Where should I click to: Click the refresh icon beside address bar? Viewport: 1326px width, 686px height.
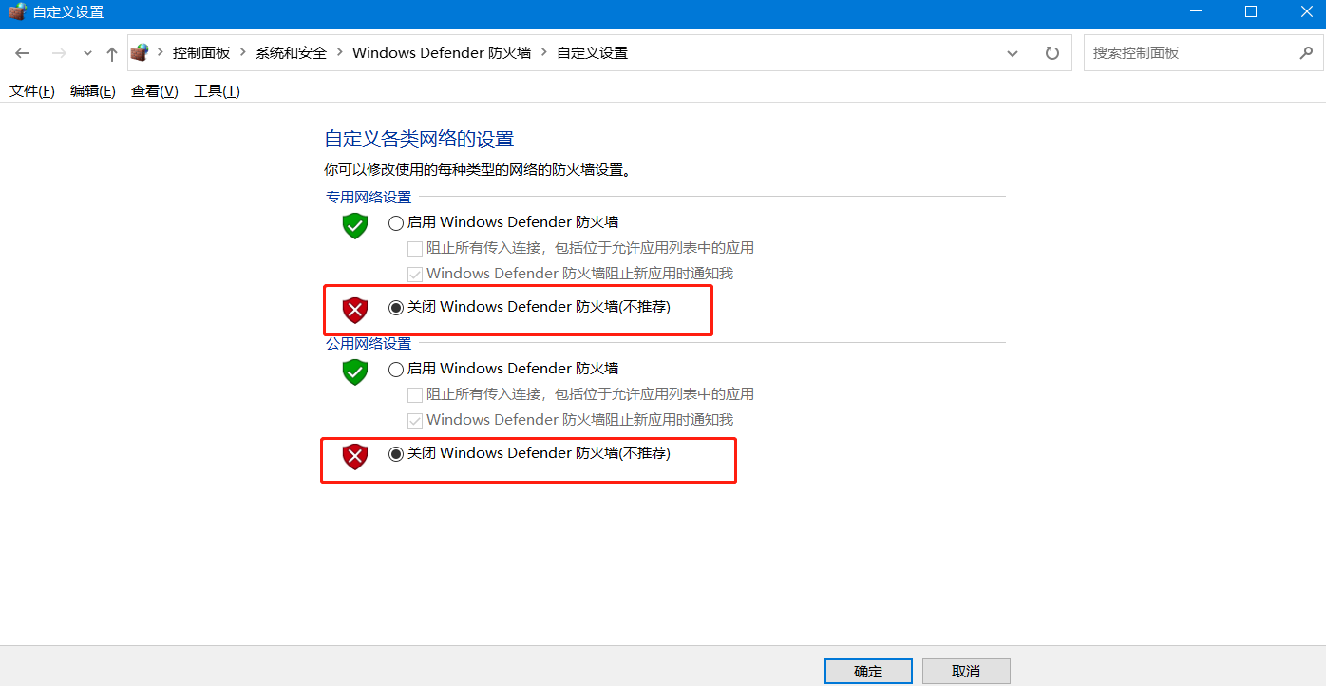click(x=1052, y=53)
